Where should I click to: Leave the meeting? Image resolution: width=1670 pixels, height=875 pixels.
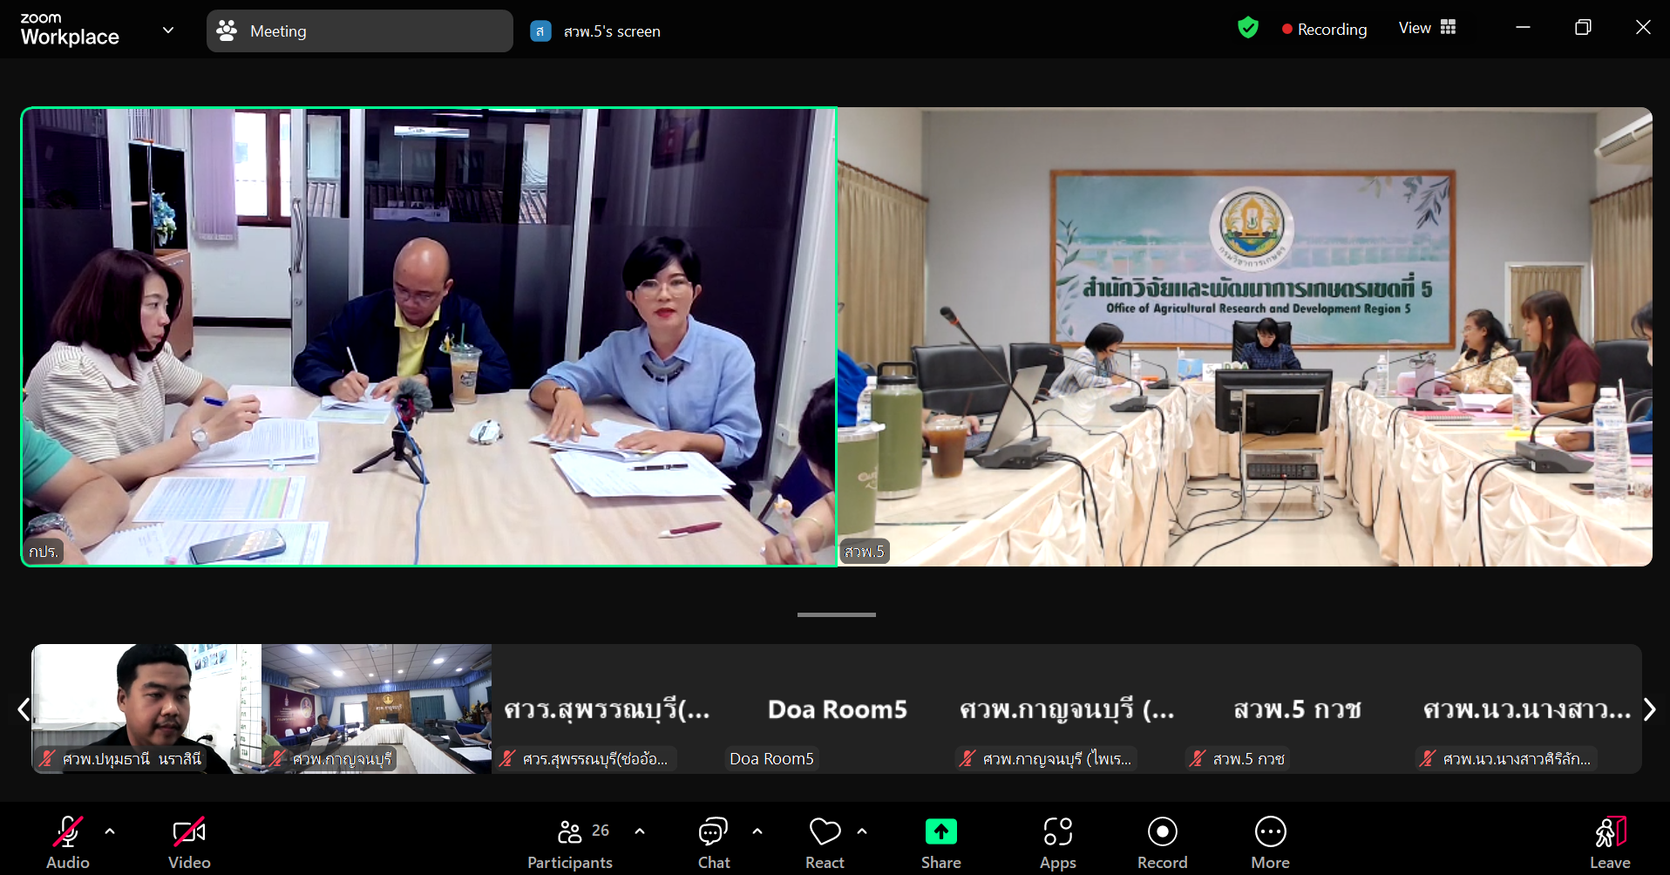(x=1610, y=842)
